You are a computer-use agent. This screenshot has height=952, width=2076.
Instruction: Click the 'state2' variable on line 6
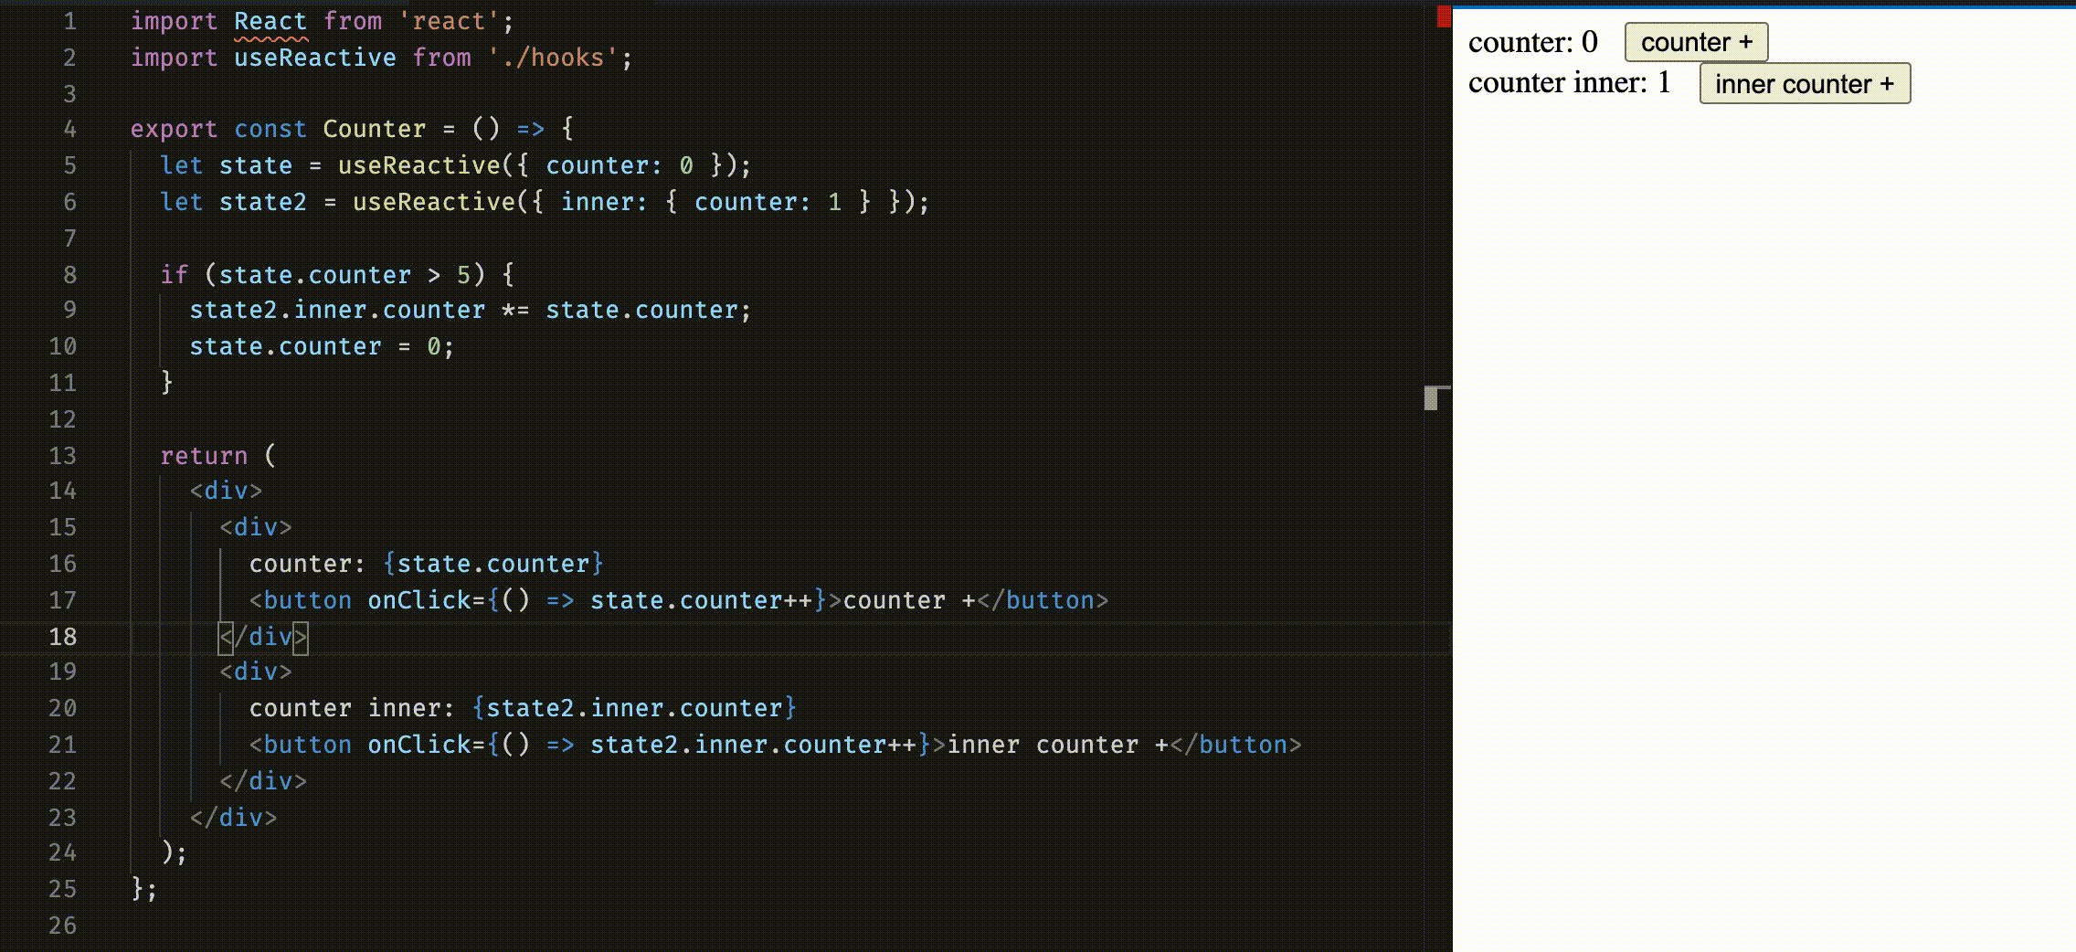click(263, 202)
